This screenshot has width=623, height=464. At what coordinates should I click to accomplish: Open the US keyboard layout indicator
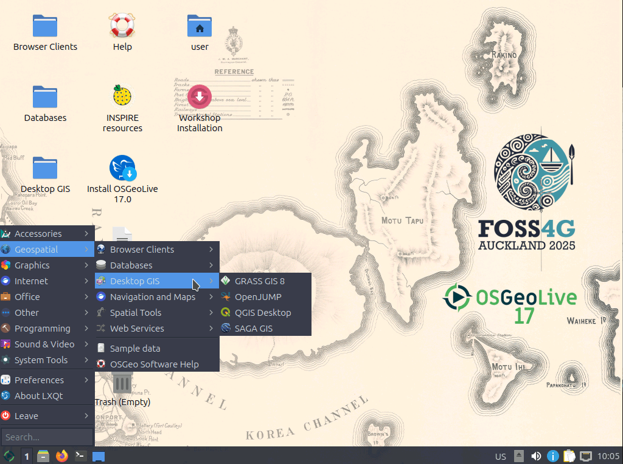tap(501, 457)
